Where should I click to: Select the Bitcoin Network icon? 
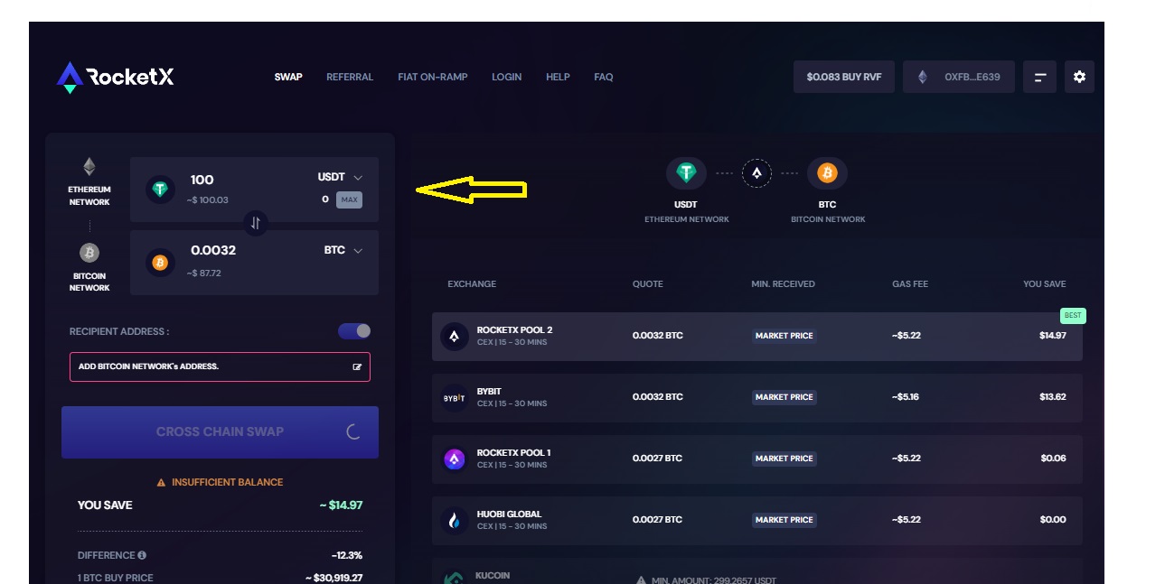pos(89,253)
